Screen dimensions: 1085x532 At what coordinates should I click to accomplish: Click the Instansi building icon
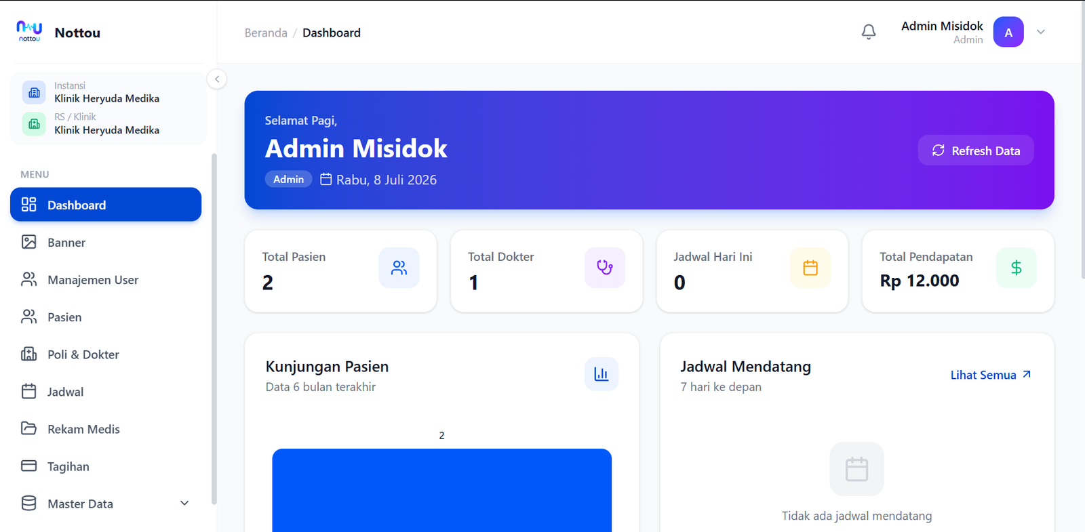pyautogui.click(x=34, y=92)
